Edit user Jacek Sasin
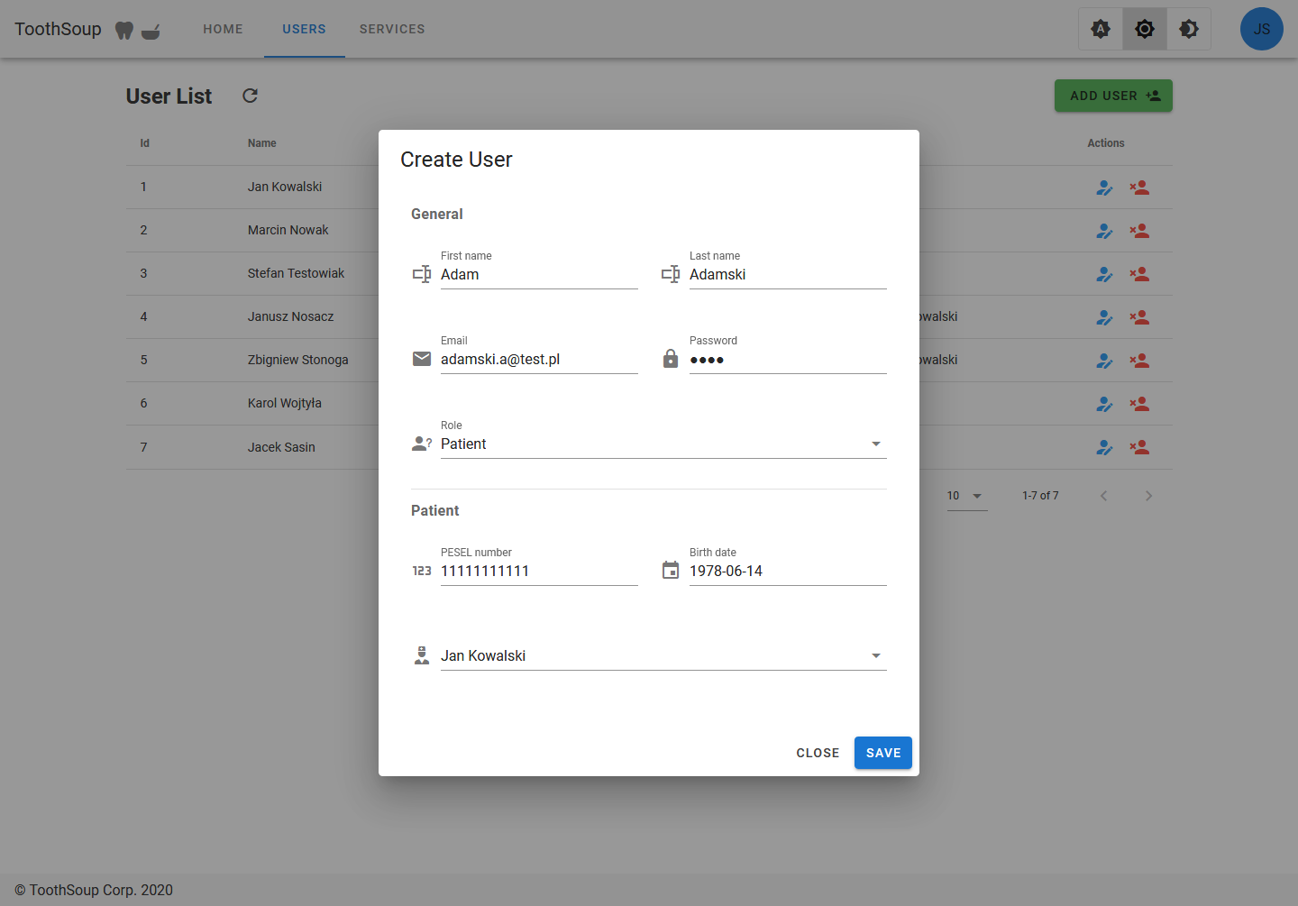 click(1104, 447)
